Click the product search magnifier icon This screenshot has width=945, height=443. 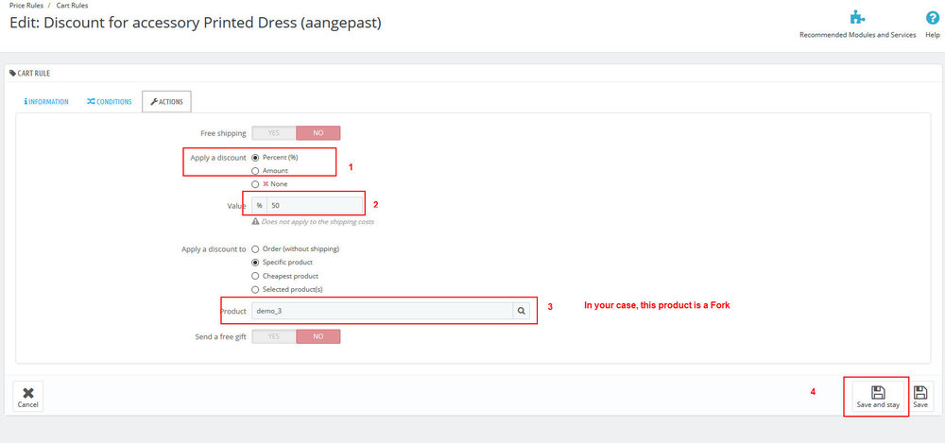coord(521,311)
